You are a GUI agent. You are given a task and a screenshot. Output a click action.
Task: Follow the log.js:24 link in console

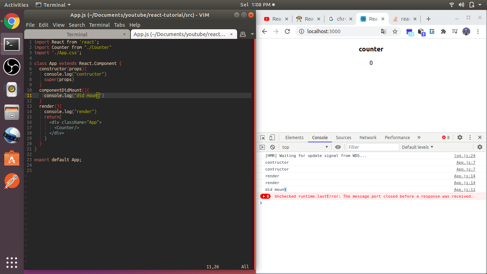(x=465, y=156)
